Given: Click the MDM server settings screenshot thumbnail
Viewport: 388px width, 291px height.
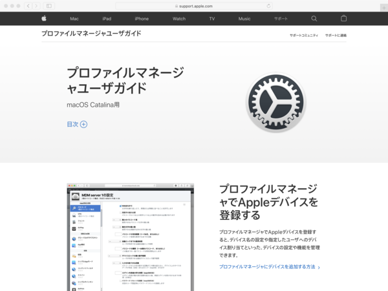Looking at the screenshot, I should point(131,237).
